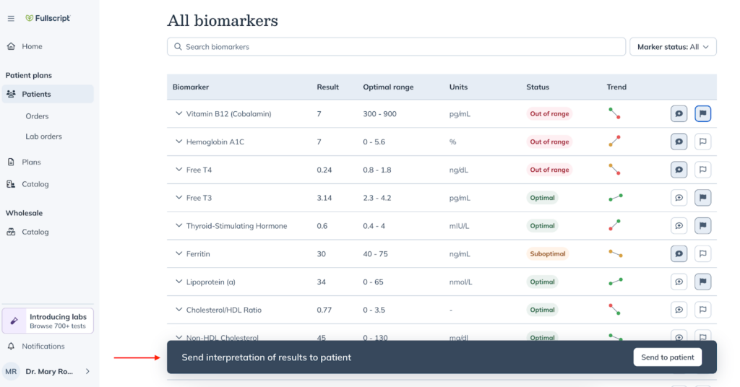Unflag the Free T3 biomarker
This screenshot has height=387, width=740.
click(x=702, y=198)
